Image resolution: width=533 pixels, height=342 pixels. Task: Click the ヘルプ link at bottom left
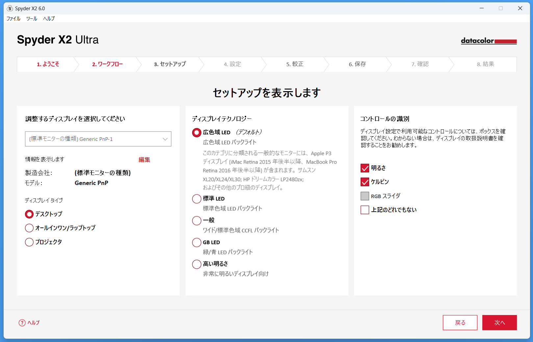coord(34,323)
